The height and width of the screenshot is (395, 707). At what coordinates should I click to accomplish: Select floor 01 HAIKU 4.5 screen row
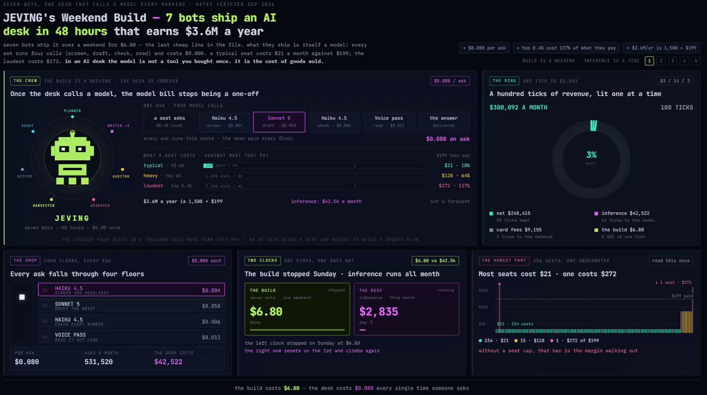(131, 290)
